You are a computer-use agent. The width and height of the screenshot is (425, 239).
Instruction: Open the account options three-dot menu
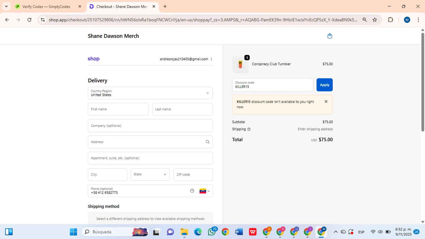pos(211,59)
